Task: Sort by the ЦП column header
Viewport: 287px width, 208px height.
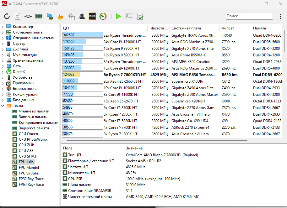Action: click(x=104, y=28)
